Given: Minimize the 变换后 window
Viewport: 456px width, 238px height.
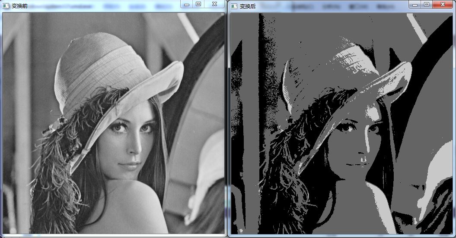Looking at the screenshot, I should click(415, 4).
